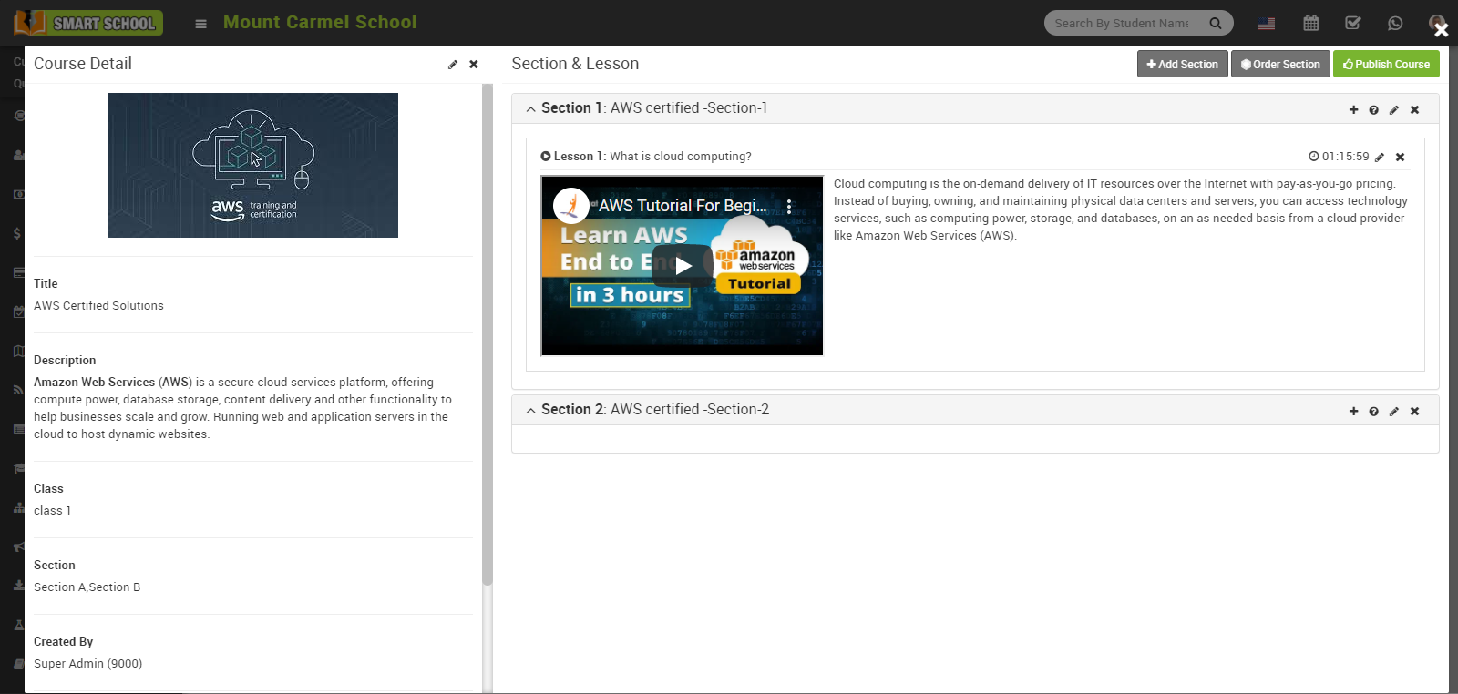
Task: Click the Order Section button
Action: pos(1279,64)
